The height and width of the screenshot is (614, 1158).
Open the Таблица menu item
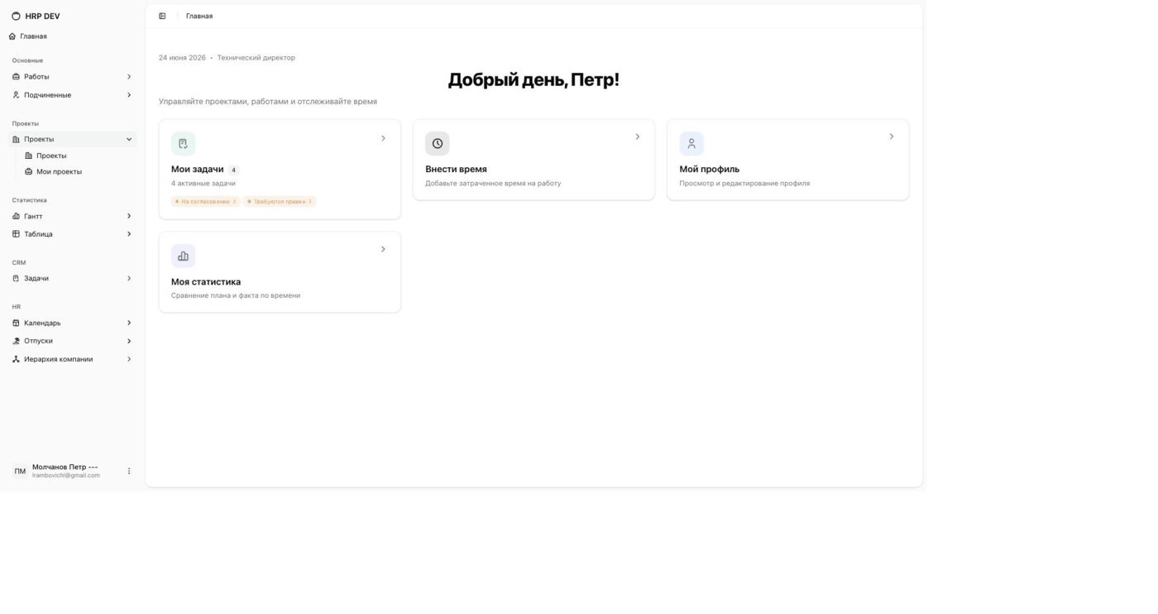click(x=72, y=234)
